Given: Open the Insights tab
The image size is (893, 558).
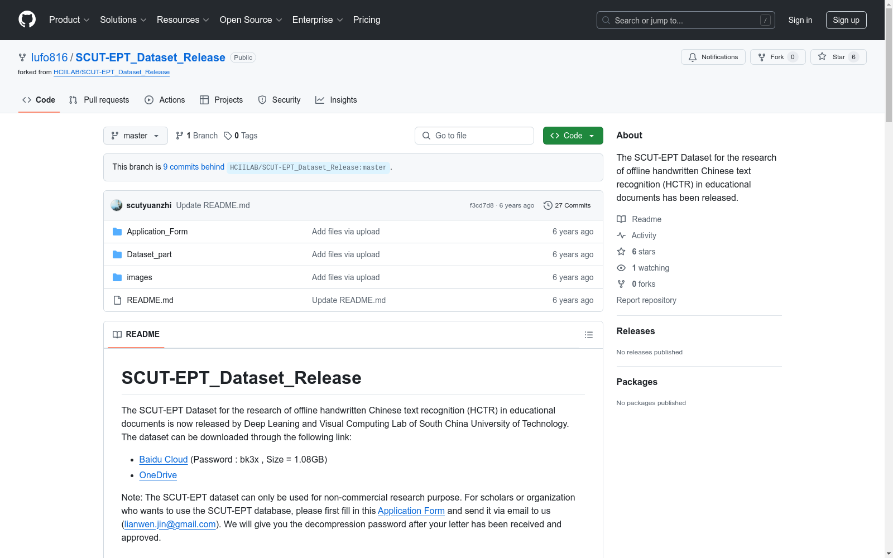Looking at the screenshot, I should click(x=336, y=100).
